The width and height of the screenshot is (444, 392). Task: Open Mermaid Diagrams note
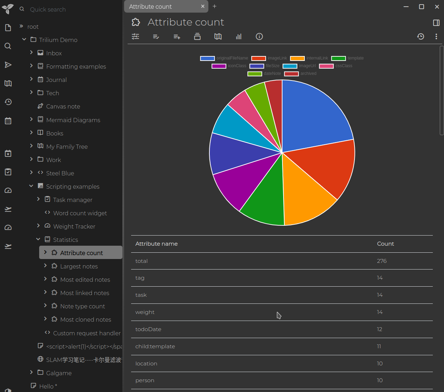click(x=73, y=120)
